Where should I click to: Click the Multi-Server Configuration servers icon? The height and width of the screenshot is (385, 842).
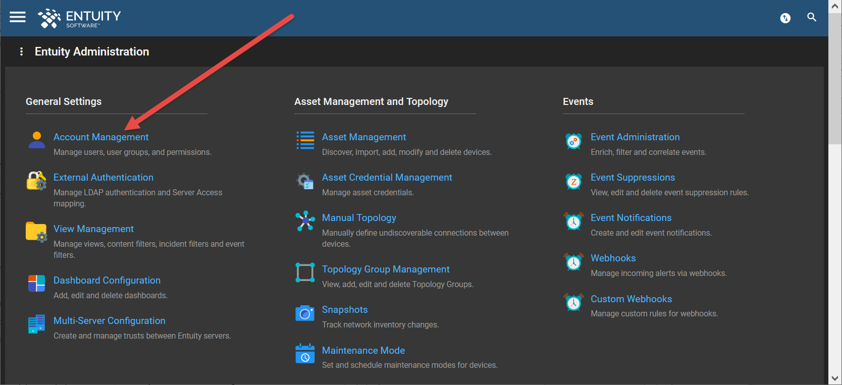coord(36,324)
